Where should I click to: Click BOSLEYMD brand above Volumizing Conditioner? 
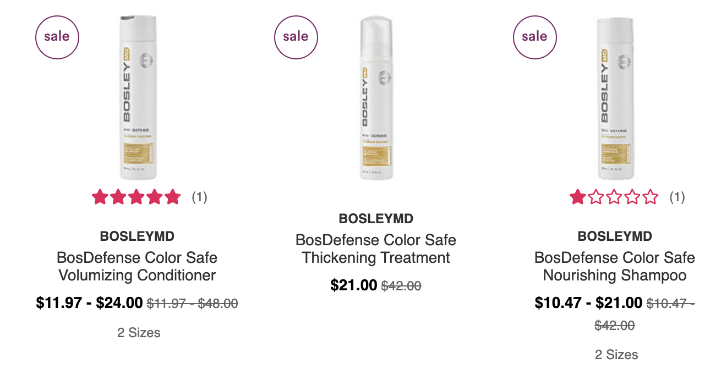click(137, 236)
